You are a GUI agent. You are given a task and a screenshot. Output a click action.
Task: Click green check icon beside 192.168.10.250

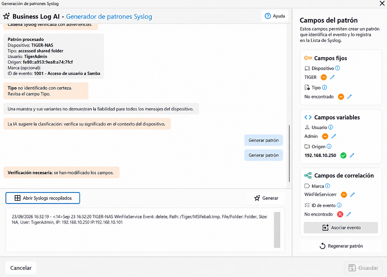coord(343,155)
